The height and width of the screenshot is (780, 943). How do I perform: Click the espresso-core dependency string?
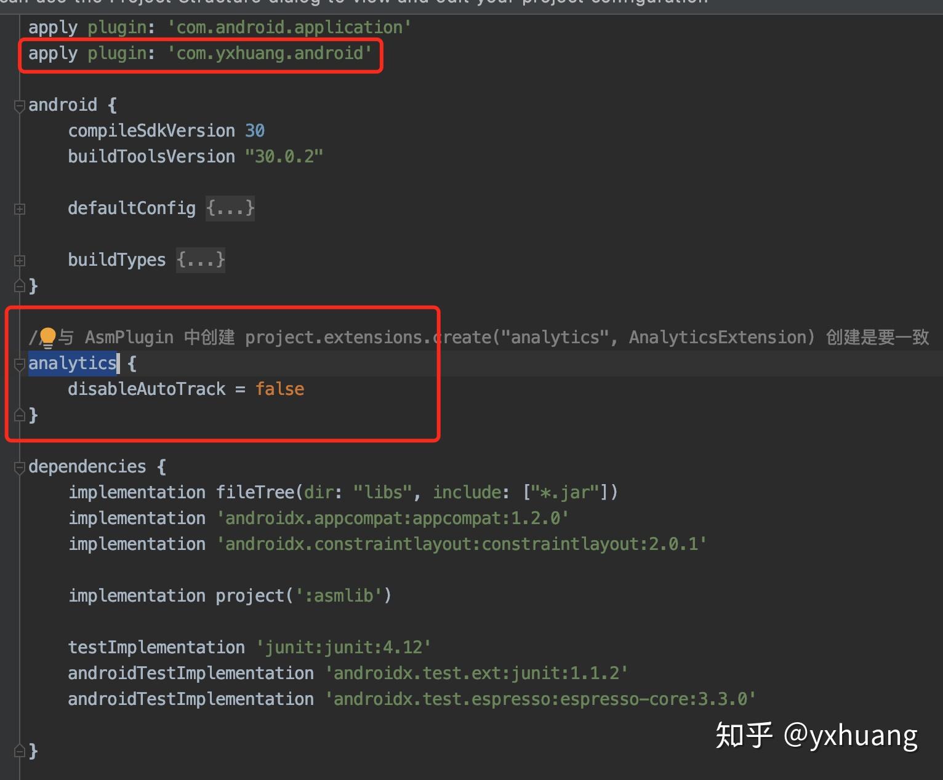540,698
